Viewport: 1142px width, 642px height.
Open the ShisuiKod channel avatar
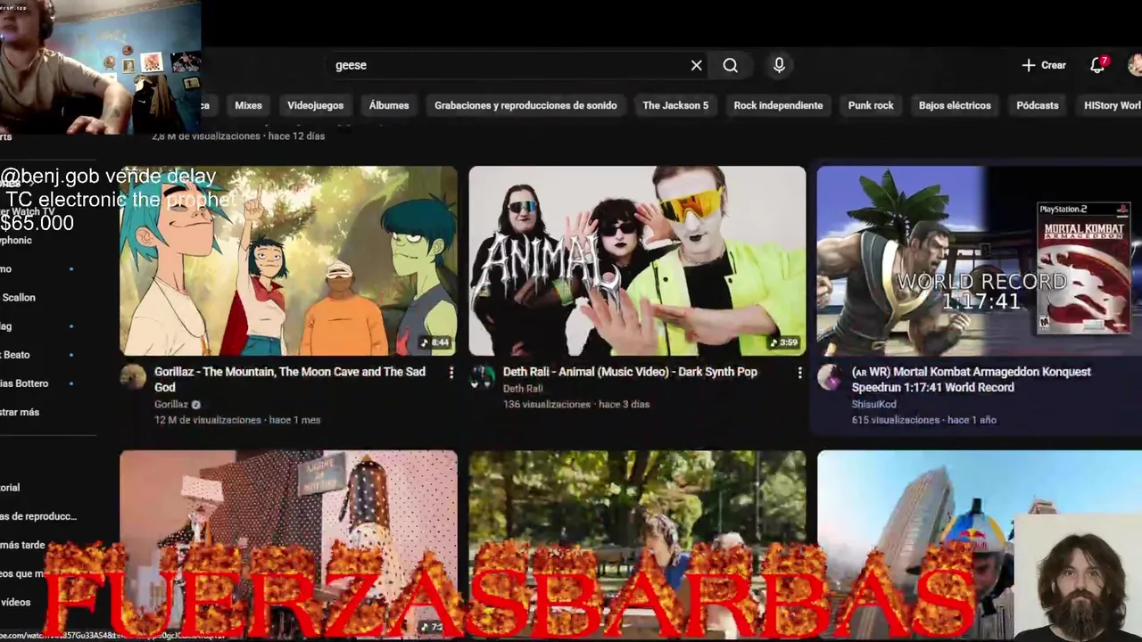tap(830, 377)
